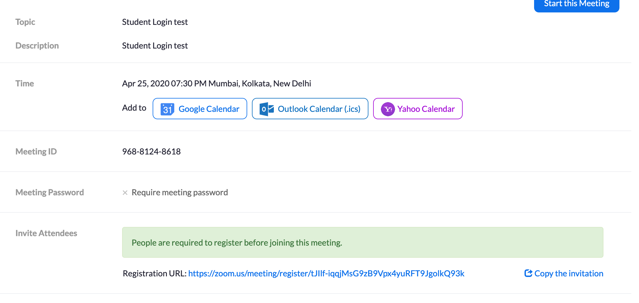Click the Outlook envelope icon
This screenshot has width=639, height=303.
pyautogui.click(x=266, y=109)
